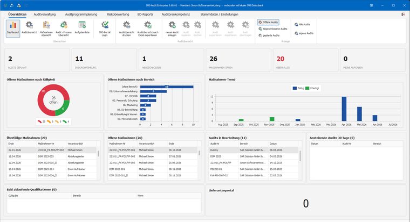Click the Audits geplant card showing 2

coord(37,60)
